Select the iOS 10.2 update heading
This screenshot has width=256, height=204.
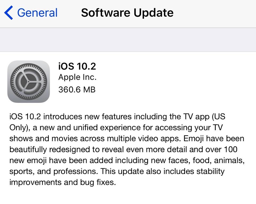[77, 66]
